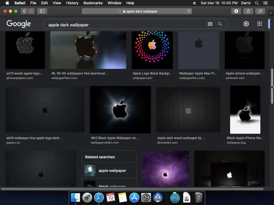Open az73-wwdc-apple-logo thumbnail
Screen dimensions: 274x205
point(25,50)
